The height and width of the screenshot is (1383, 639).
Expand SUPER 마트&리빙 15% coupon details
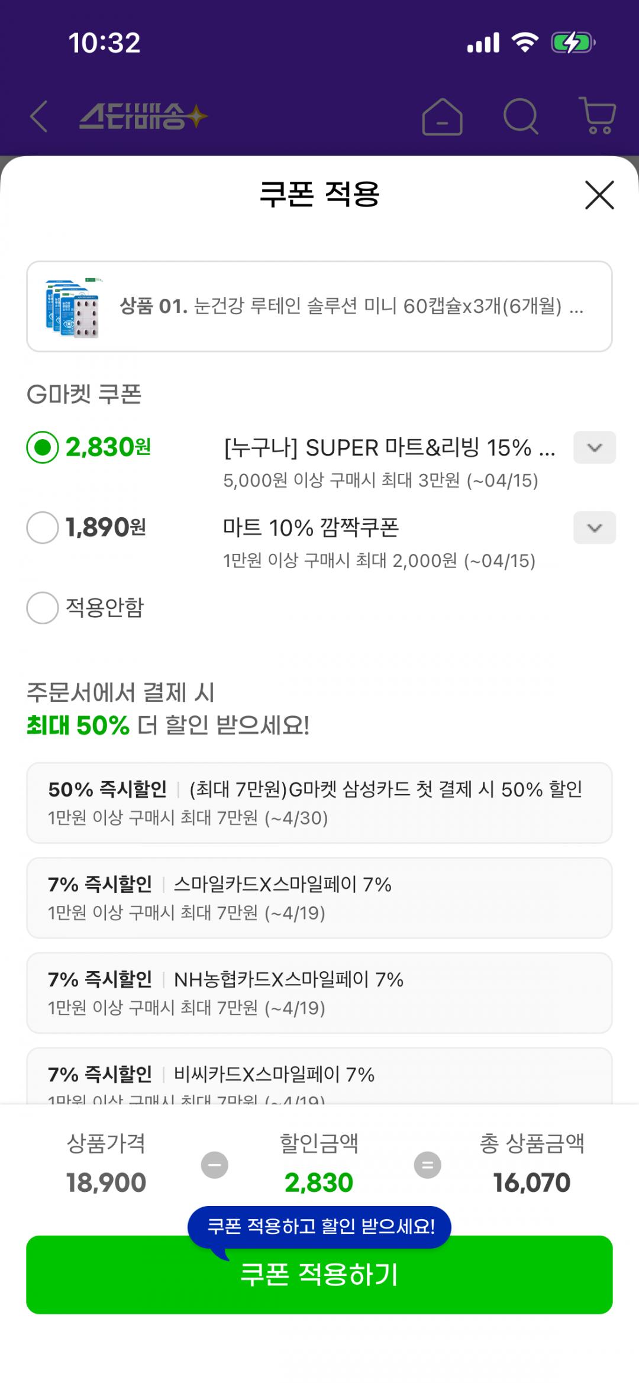[x=594, y=447]
